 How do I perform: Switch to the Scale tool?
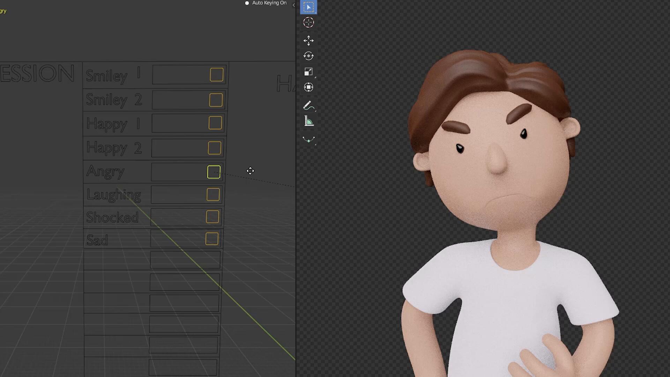point(308,72)
